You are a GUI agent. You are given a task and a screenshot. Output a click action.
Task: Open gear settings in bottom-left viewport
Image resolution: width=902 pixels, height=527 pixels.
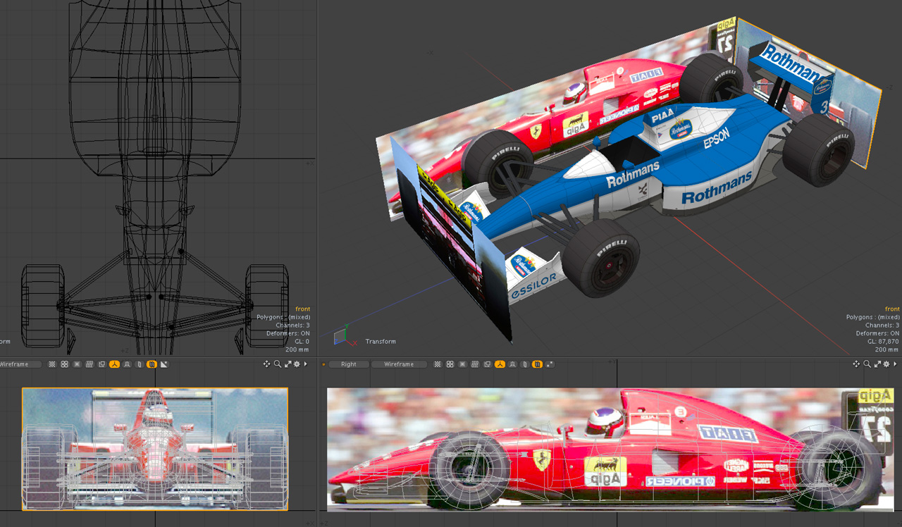[x=297, y=364]
